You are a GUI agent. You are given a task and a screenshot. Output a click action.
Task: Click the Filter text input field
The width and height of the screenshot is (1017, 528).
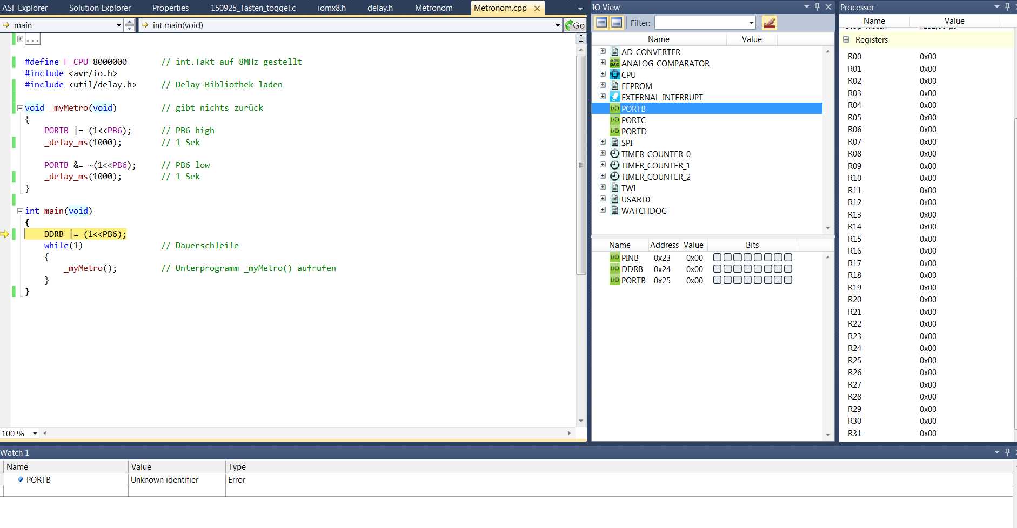click(701, 23)
